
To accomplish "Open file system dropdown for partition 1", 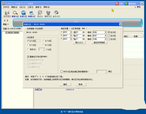I will coord(71,32).
